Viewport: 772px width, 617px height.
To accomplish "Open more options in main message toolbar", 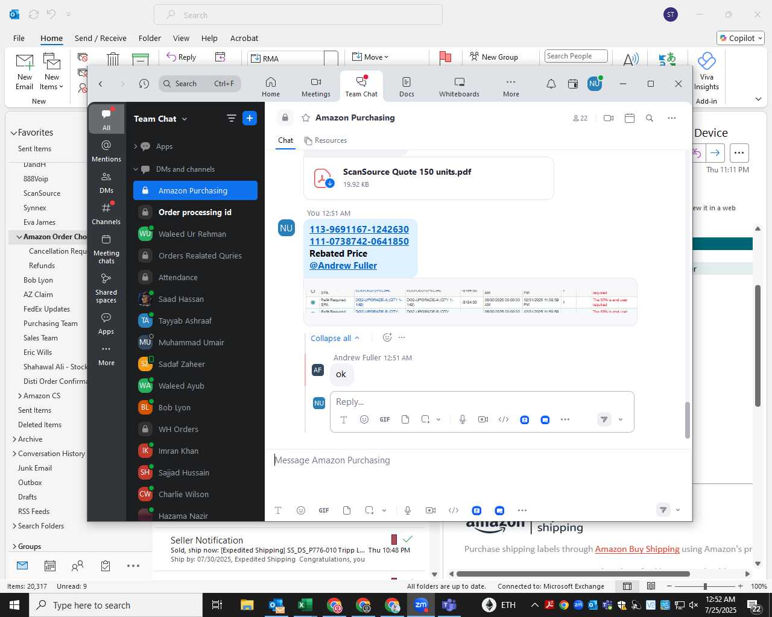I will (522, 510).
